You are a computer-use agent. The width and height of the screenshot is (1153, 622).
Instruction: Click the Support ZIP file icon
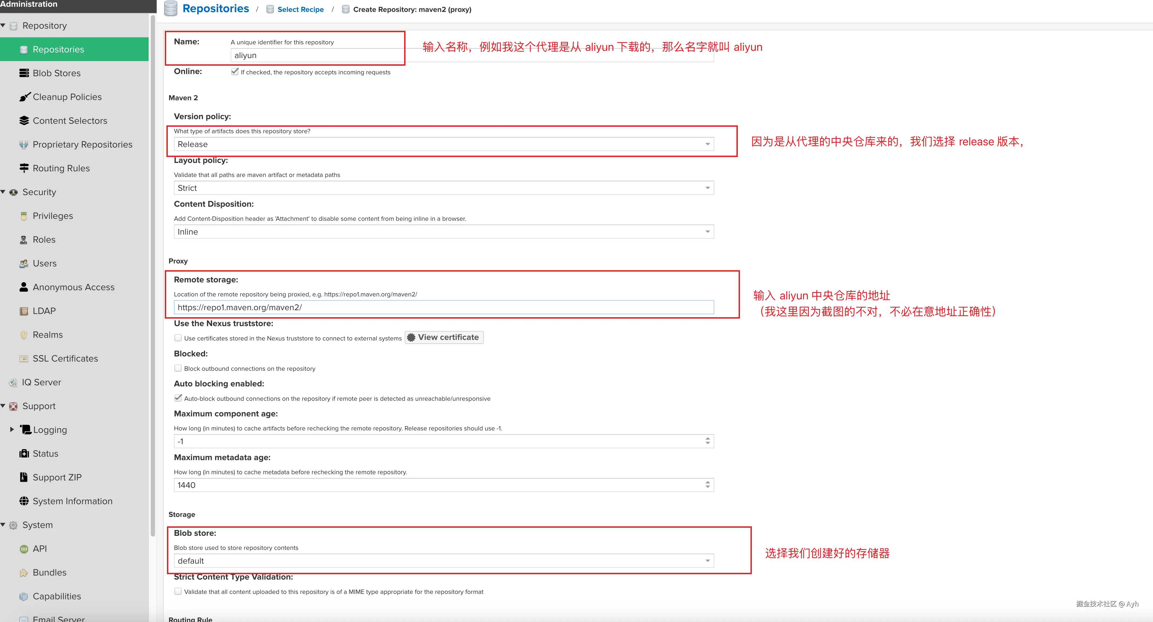pyautogui.click(x=24, y=477)
